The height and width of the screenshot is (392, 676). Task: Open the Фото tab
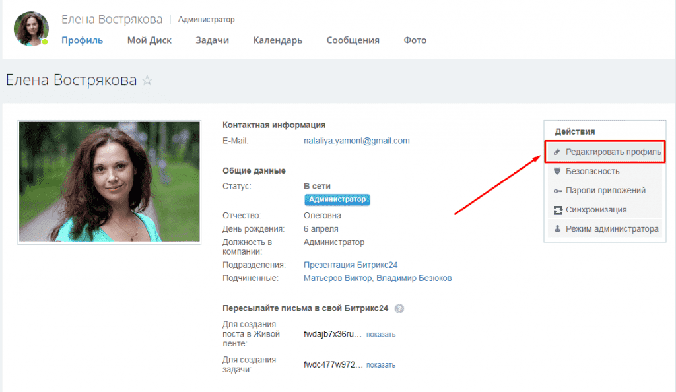point(415,40)
